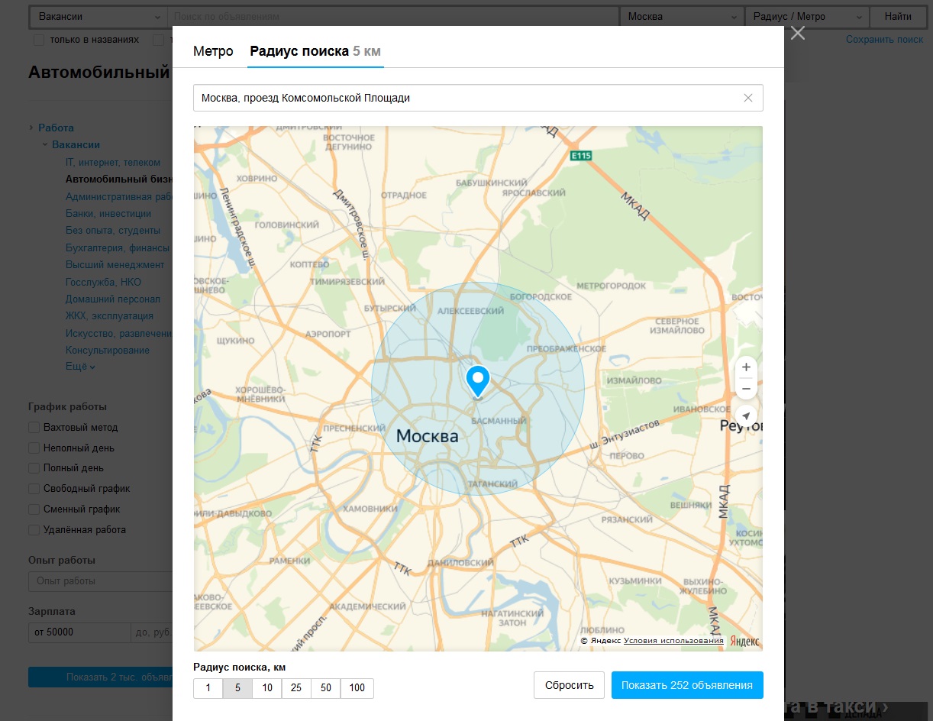This screenshot has height=721, width=933.
Task: Toggle the Удалённая работа checkbox
Action: [34, 530]
